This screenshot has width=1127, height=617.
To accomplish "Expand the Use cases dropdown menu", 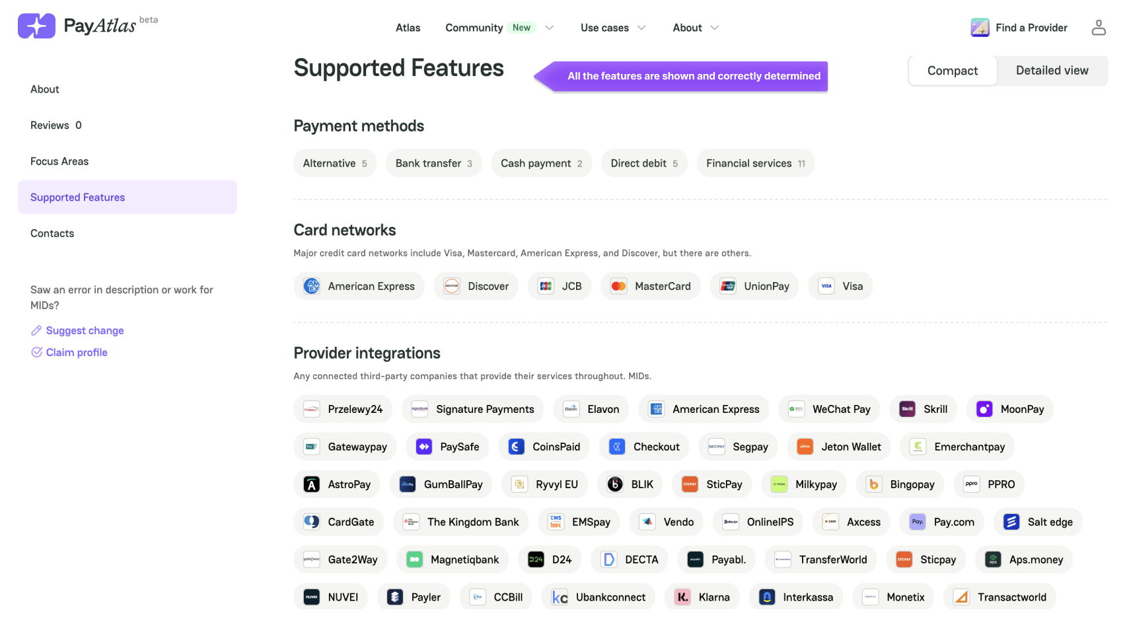I will point(612,28).
